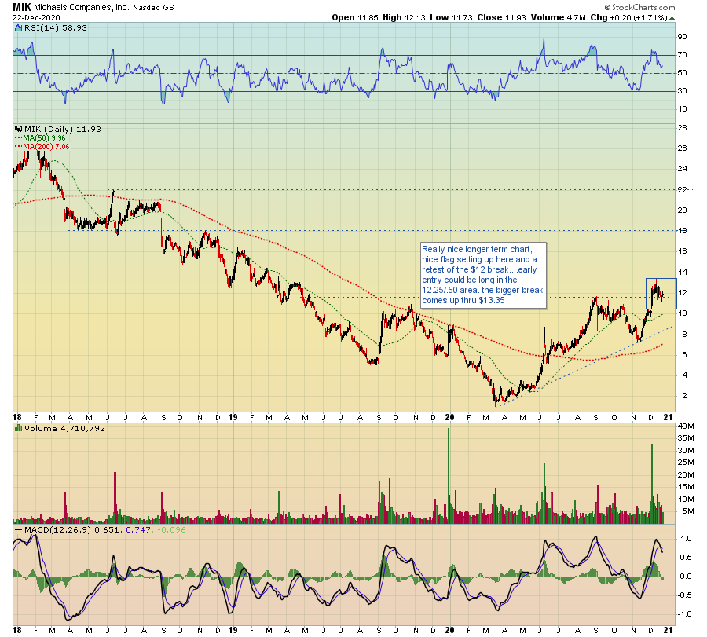Click the Nasdaq GS exchange label
Viewport: 707px width, 637px height.
(x=153, y=8)
